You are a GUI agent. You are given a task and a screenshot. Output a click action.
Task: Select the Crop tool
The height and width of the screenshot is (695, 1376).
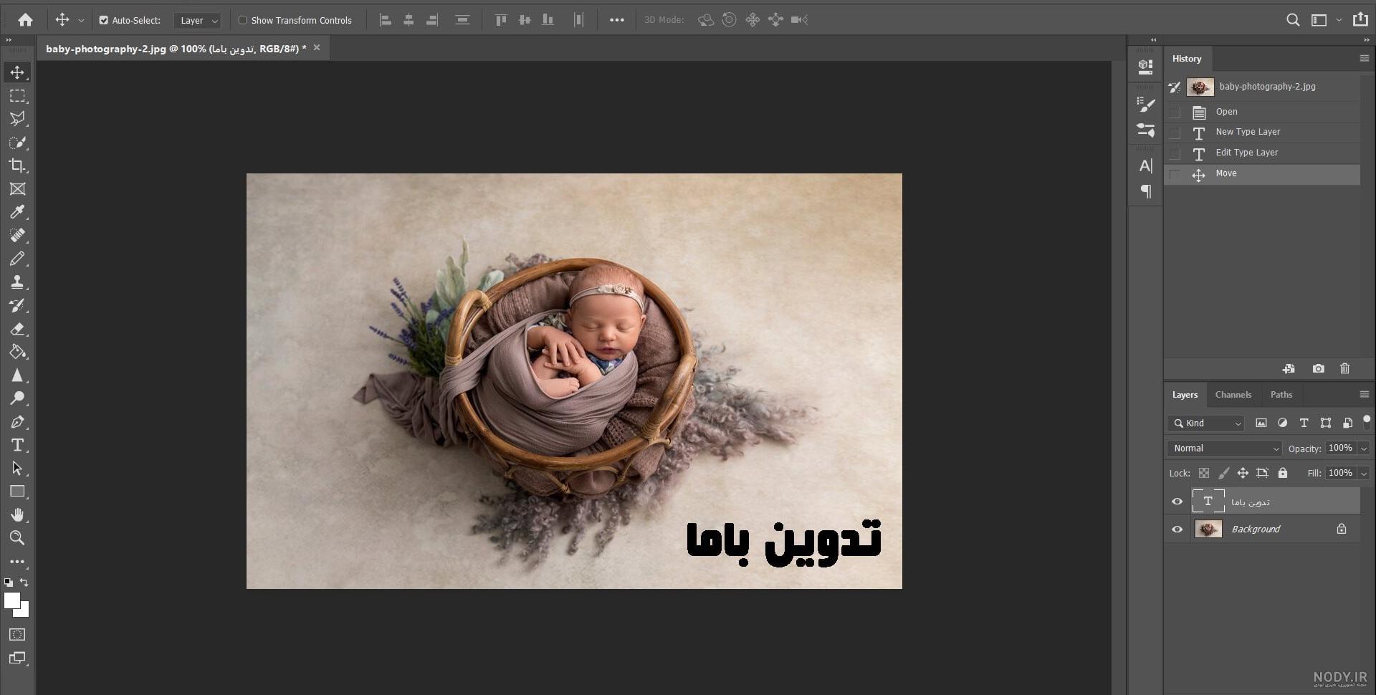coord(17,166)
